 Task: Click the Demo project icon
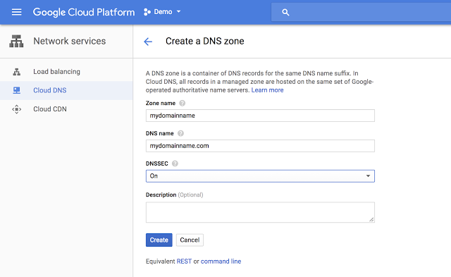coord(147,12)
